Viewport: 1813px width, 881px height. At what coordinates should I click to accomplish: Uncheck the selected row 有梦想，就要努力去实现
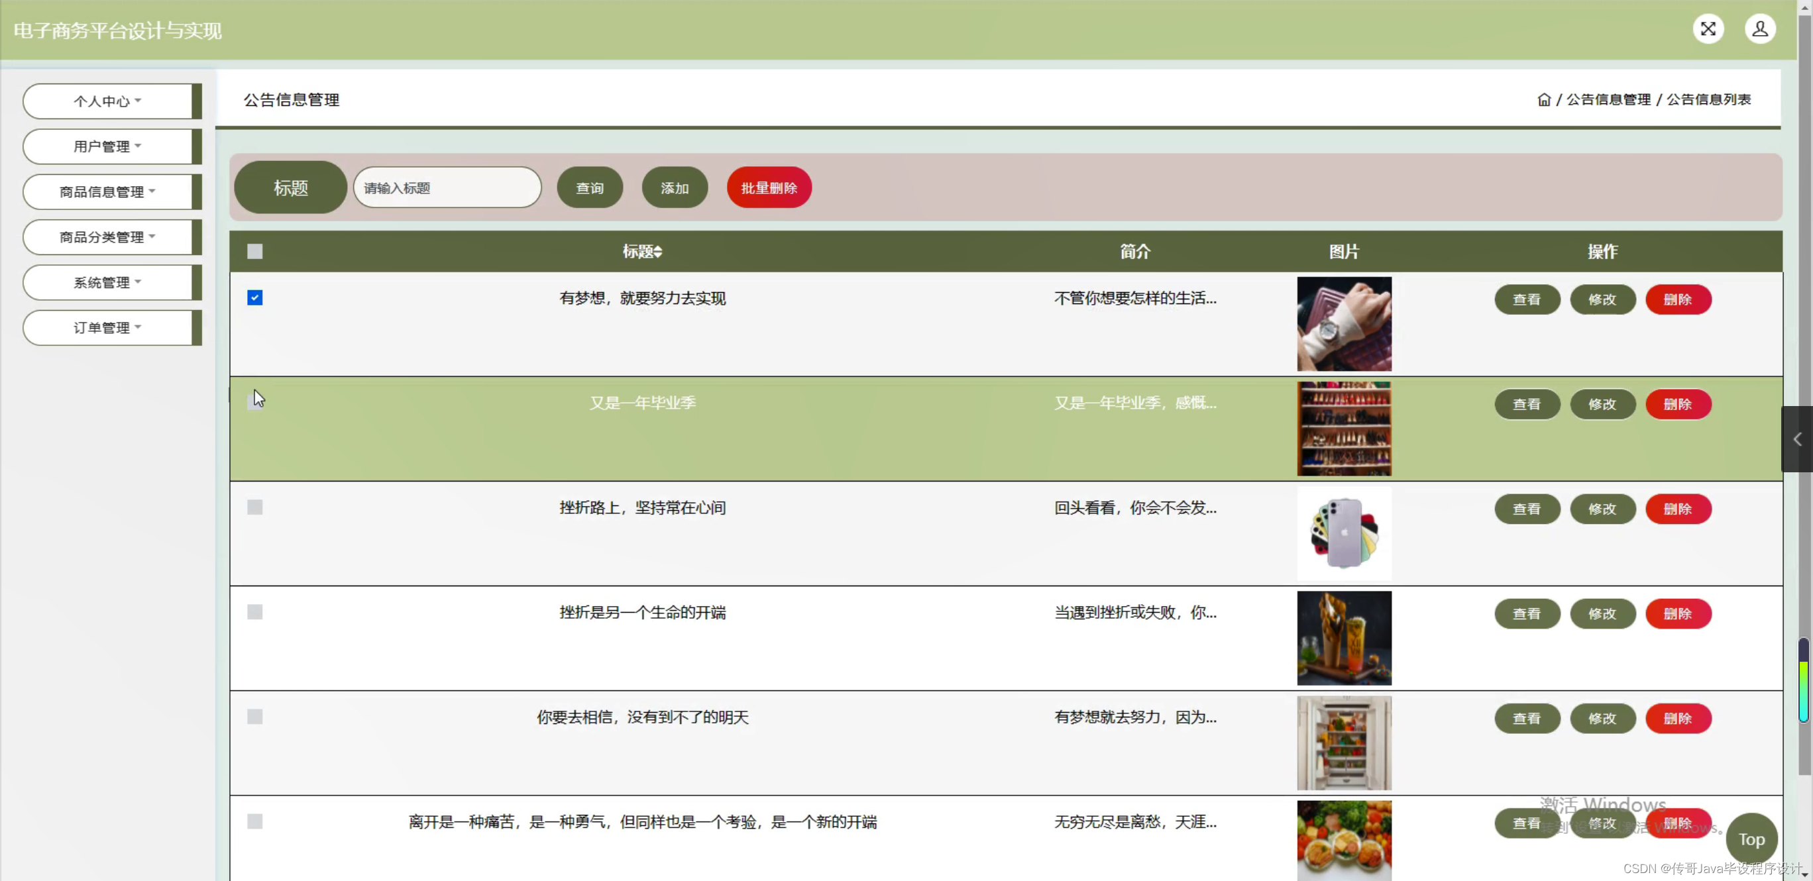[254, 297]
